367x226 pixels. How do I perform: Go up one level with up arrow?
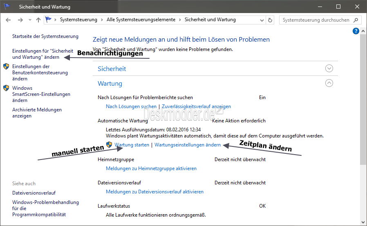[x=38, y=20]
